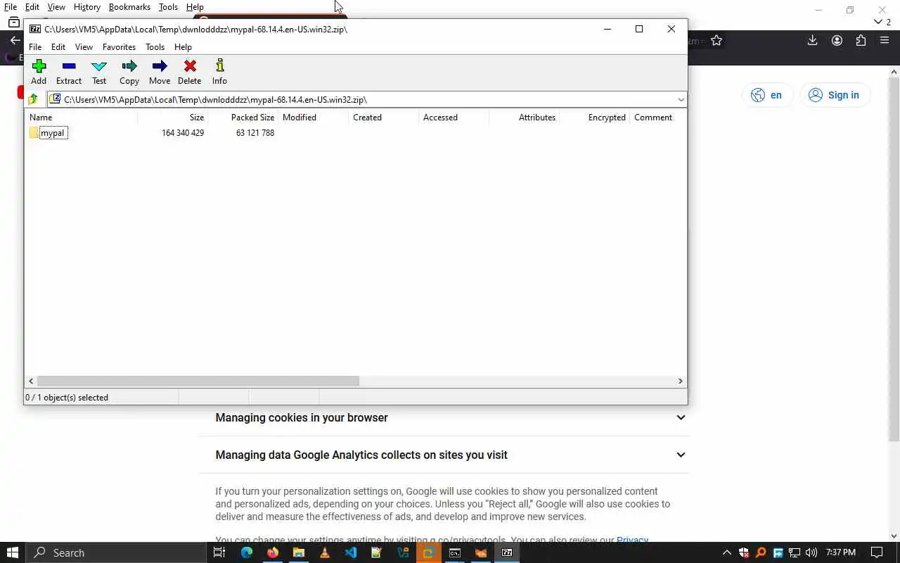Show hidden system tray icons
The image size is (900, 563).
click(727, 552)
